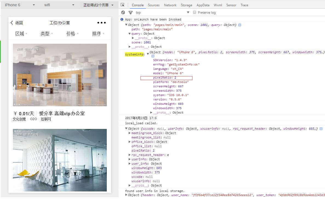This screenshot has height=201, width=325.
Task: Expand userInfo: Object node
Action: 130,159
